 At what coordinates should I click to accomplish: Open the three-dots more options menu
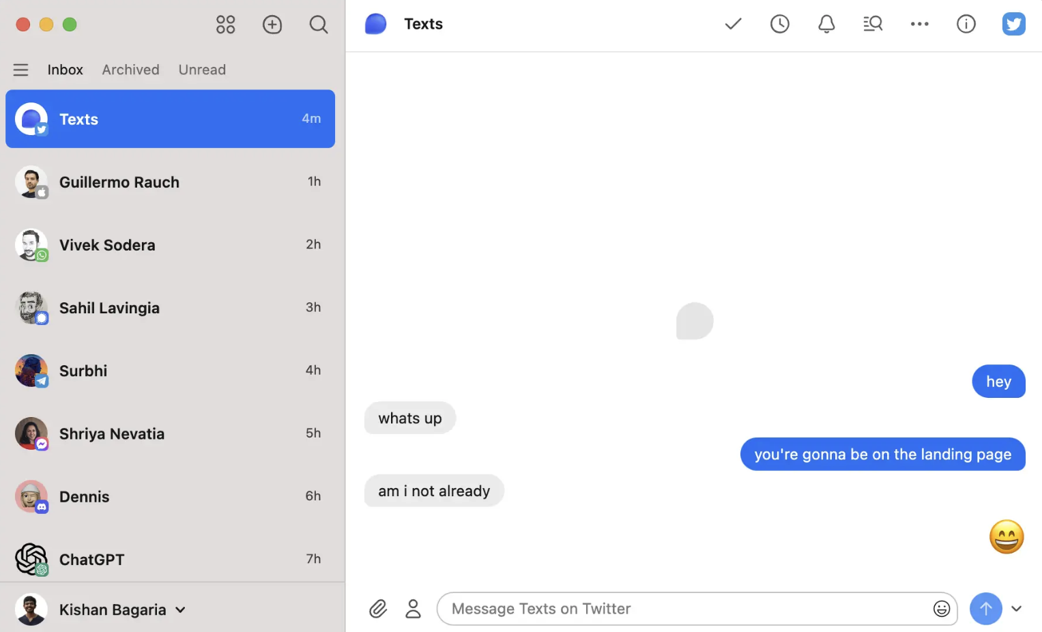point(919,25)
